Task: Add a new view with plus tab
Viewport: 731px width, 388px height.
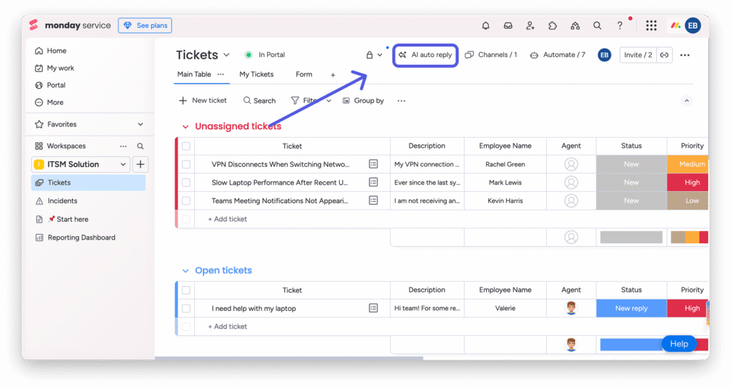Action: (x=333, y=75)
